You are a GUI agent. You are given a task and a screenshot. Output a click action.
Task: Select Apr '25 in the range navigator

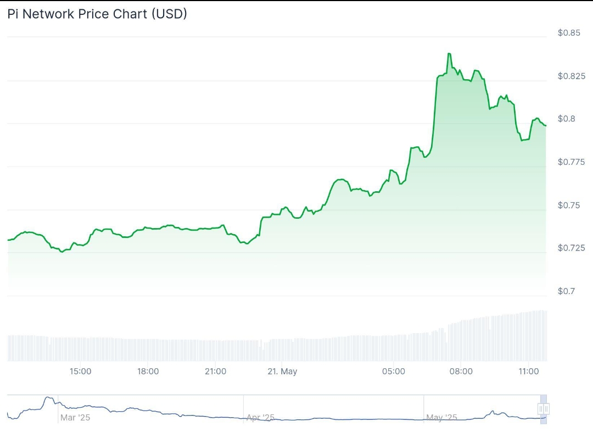pos(261,418)
